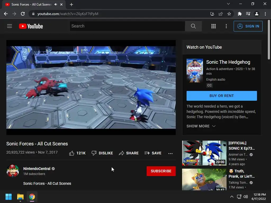
Task: Open NintendoCentral channel avatar
Action: pos(13,171)
